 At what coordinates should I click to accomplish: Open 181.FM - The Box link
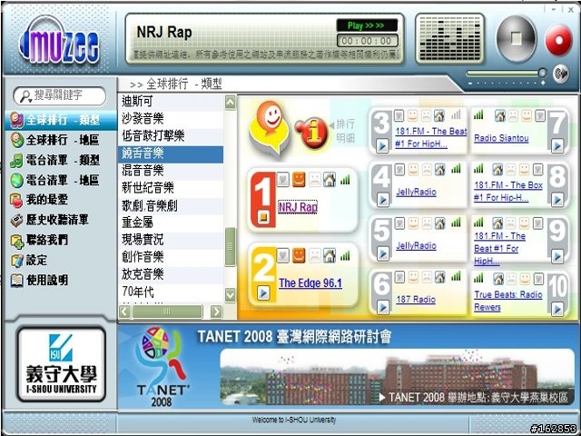(x=508, y=192)
